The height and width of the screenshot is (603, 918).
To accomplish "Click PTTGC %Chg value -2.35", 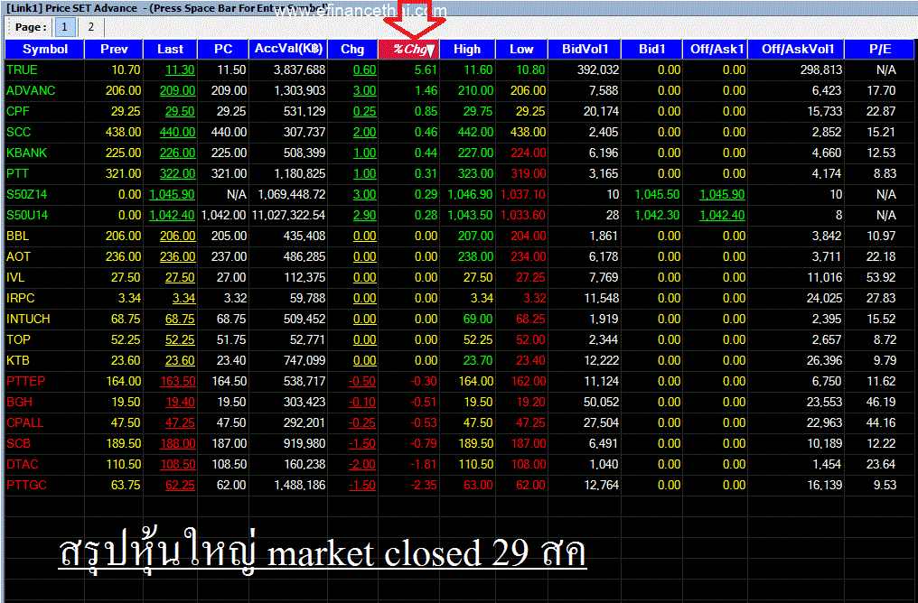I will pos(424,486).
